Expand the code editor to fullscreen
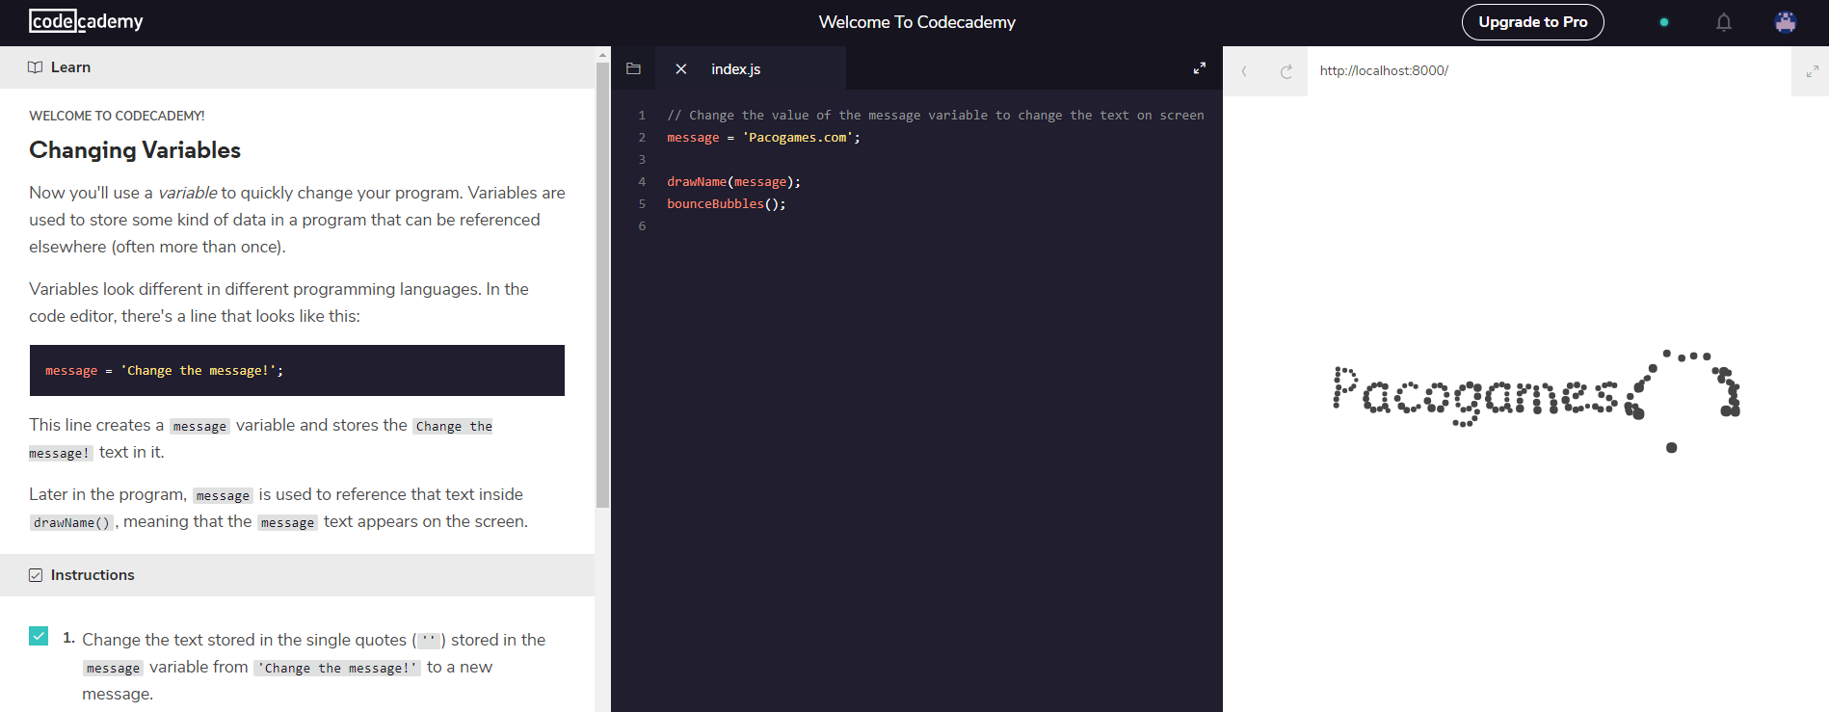1829x712 pixels. click(1200, 68)
